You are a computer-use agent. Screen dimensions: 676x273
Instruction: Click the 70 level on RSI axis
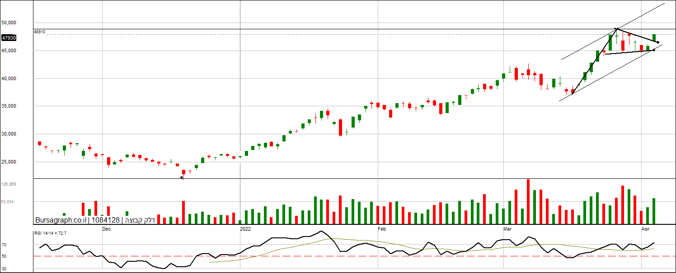coord(4,245)
